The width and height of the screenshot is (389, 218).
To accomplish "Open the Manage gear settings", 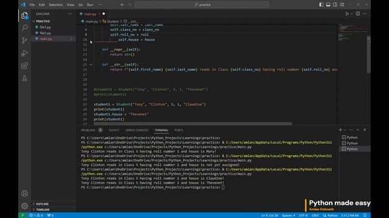I will [x=24, y=206].
